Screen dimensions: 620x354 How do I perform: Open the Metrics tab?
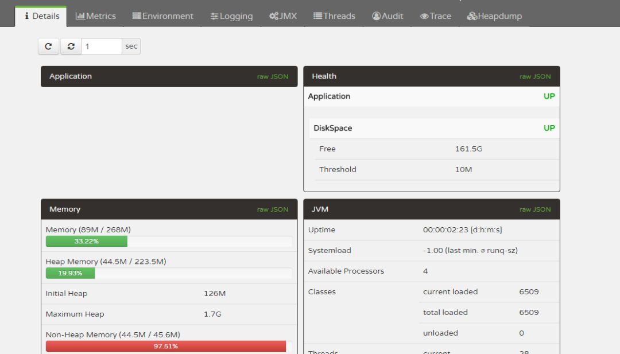click(x=96, y=16)
